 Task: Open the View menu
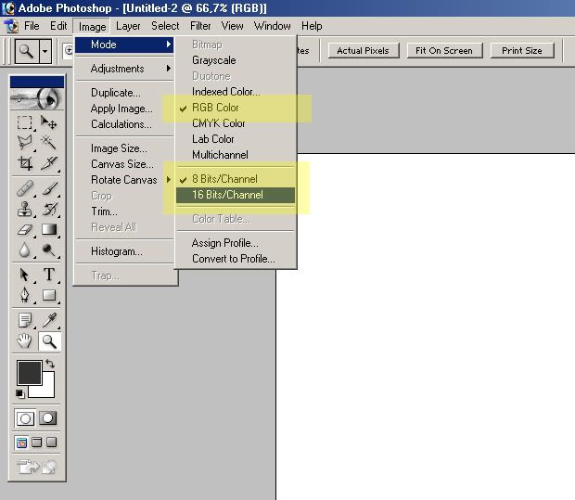[x=232, y=26]
